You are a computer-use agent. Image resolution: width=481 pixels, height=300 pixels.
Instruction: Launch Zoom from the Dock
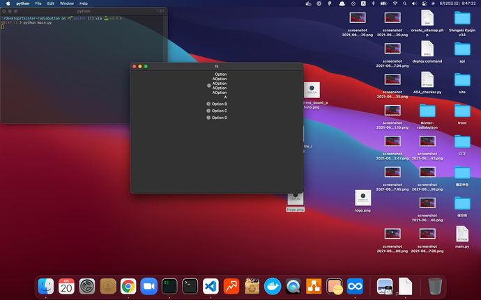pos(148,286)
